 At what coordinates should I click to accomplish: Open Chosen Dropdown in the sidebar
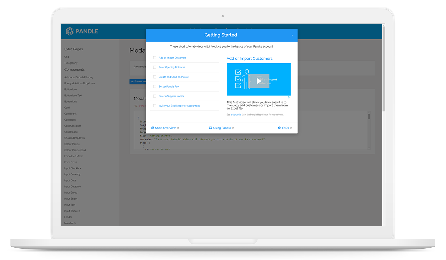pyautogui.click(x=74, y=138)
